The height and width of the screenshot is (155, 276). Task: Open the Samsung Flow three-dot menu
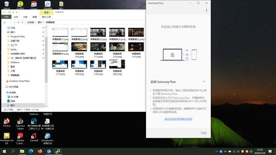(206, 10)
